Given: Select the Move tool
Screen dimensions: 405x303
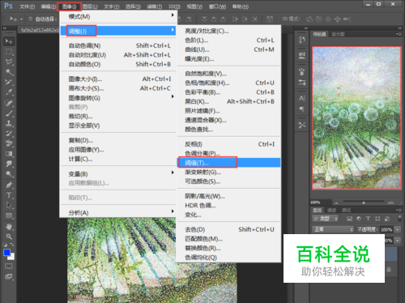Looking at the screenshot, I should coord(9,41).
